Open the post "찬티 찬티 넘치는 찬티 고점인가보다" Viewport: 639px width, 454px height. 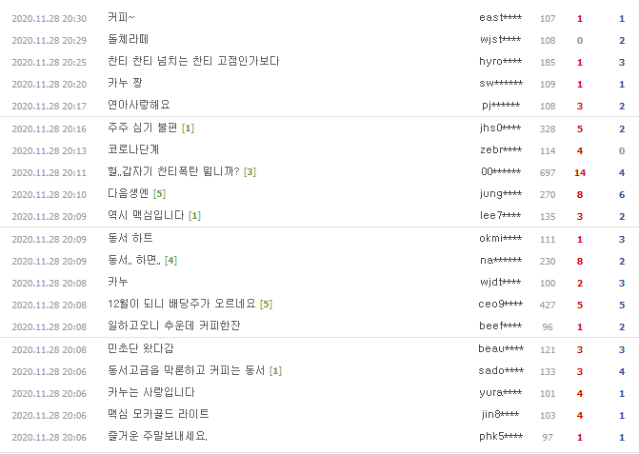(193, 61)
